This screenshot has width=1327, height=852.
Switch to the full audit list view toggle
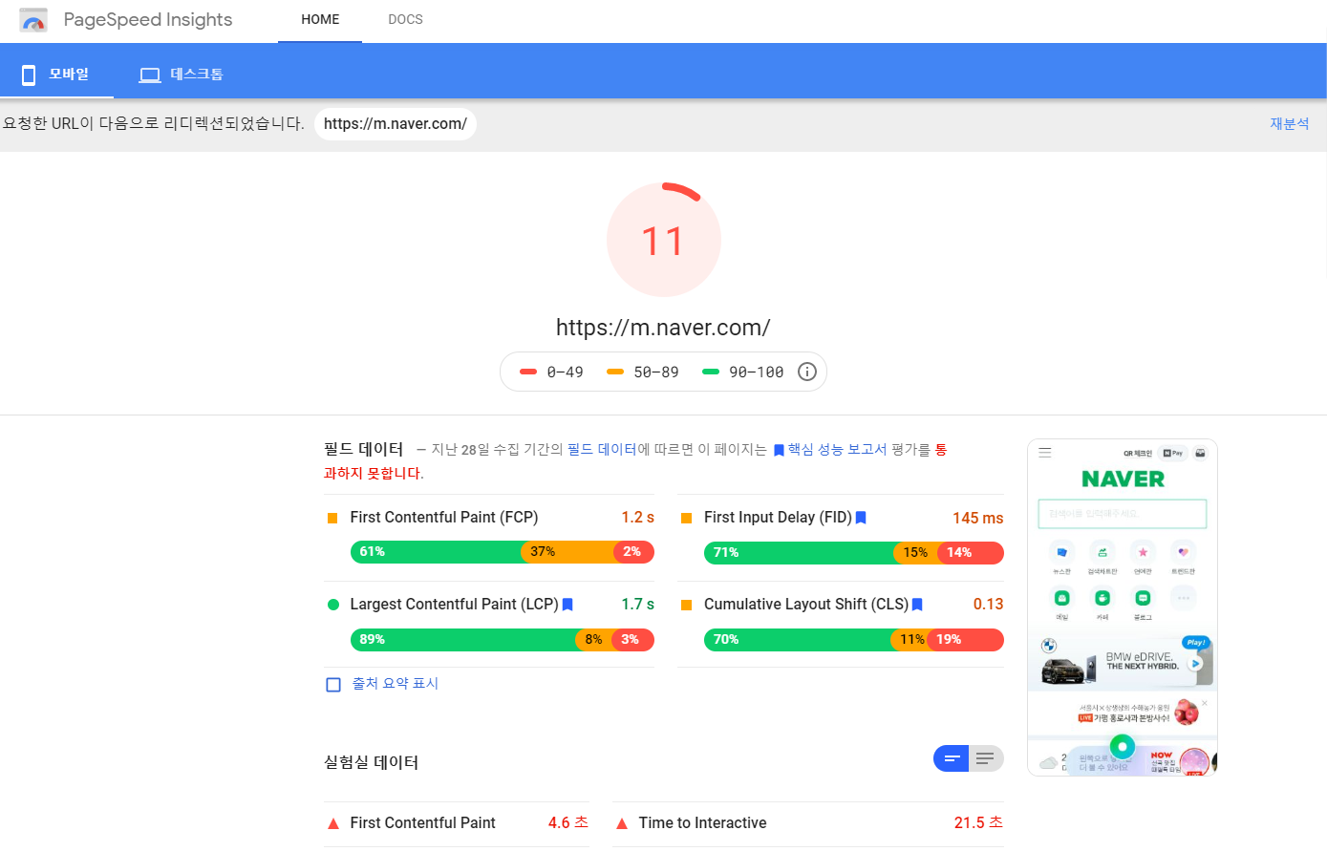click(x=985, y=757)
